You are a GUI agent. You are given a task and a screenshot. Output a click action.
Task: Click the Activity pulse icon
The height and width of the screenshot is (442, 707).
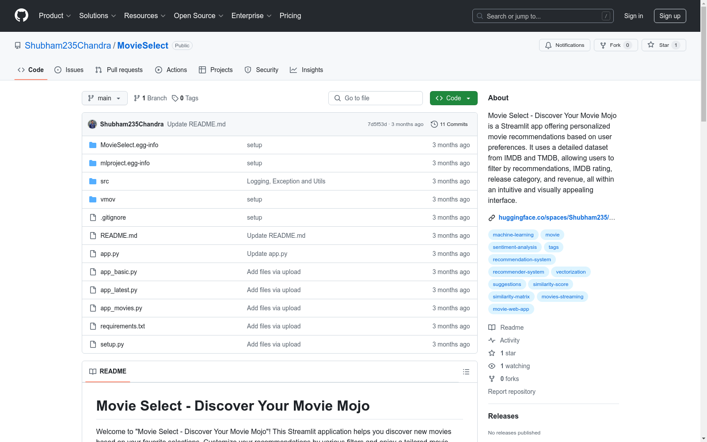coord(492,340)
